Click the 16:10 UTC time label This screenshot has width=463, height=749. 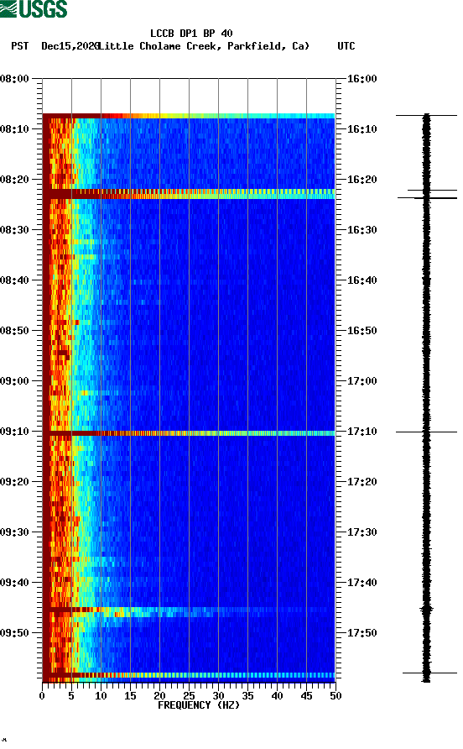(362, 129)
